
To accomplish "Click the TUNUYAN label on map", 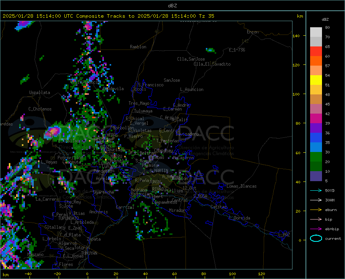I will click(89, 253).
